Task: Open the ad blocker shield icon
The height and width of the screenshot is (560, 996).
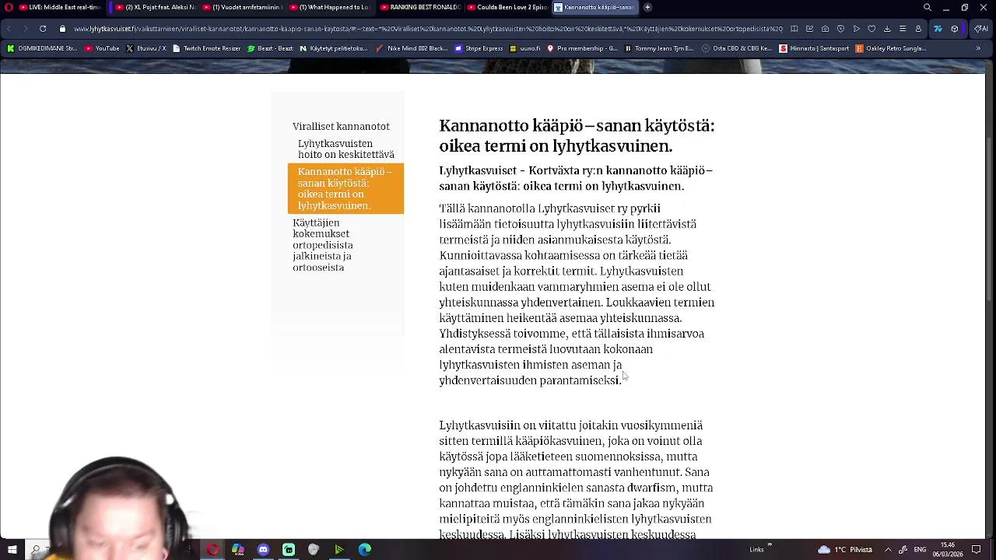Action: click(840, 29)
